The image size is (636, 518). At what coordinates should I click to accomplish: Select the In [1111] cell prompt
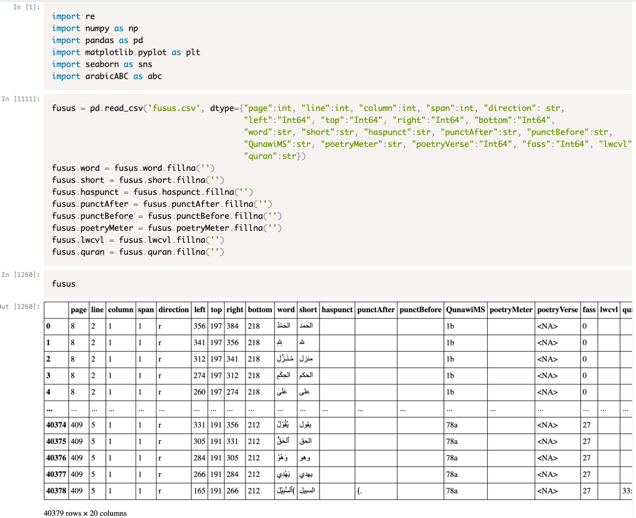(x=22, y=99)
